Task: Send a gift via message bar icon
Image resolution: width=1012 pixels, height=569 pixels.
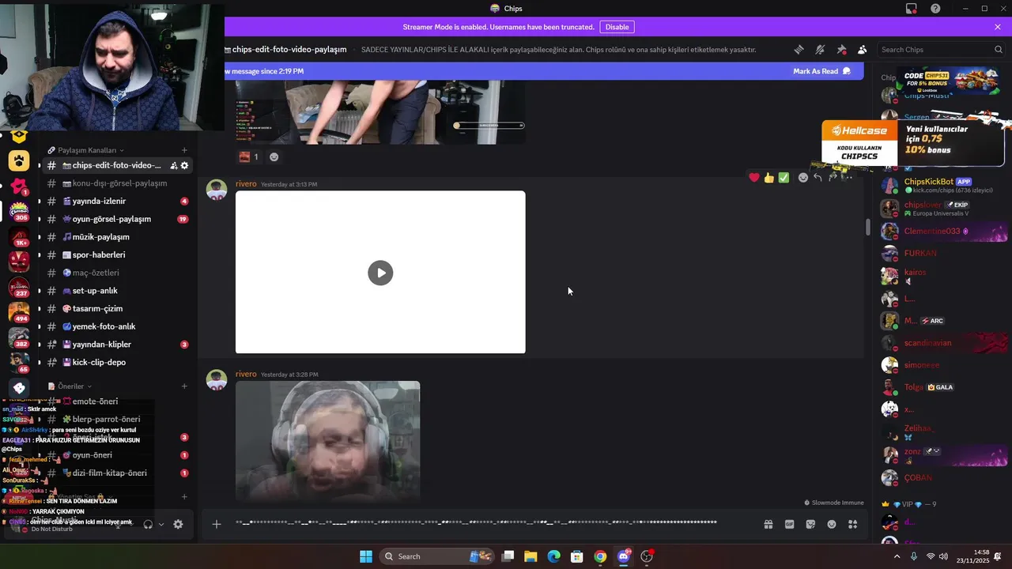Action: [x=768, y=524]
